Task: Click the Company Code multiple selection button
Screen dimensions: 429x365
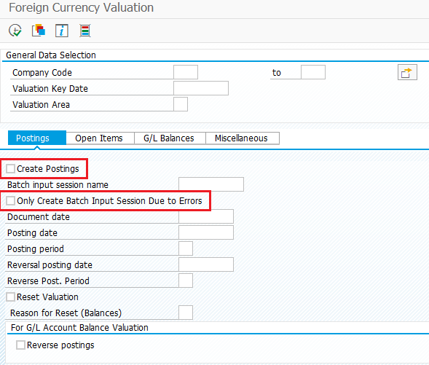Action: click(407, 72)
